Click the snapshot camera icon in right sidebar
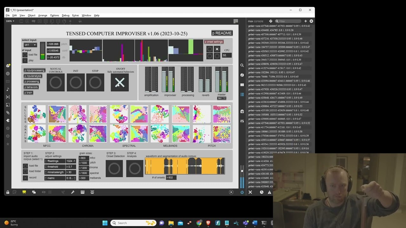Image resolution: width=406 pixels, height=228 pixels. [x=242, y=111]
